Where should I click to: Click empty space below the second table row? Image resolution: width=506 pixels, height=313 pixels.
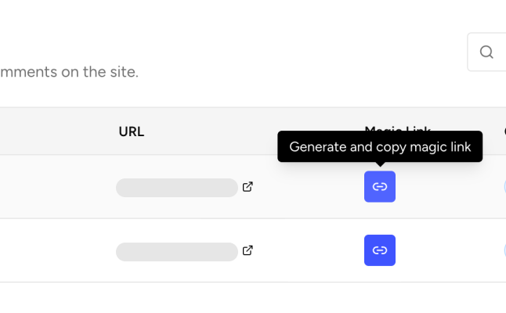pos(235,297)
